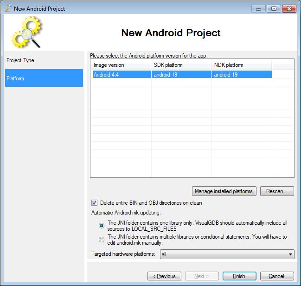Image resolution: width=301 pixels, height=286 pixels.
Task: Go to the Project Type step
Action: (x=44, y=60)
